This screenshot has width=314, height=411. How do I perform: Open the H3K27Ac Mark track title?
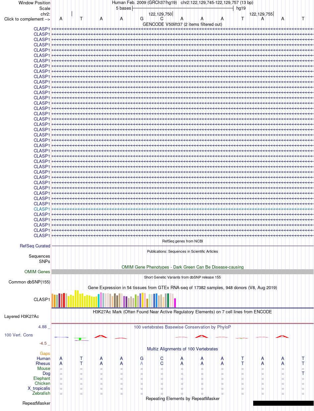(182, 312)
